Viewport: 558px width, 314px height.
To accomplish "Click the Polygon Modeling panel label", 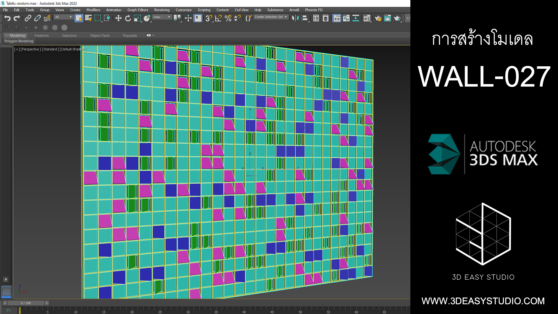I will point(19,41).
